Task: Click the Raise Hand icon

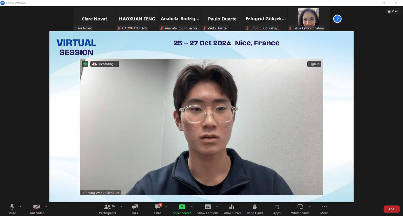Action: pos(255,209)
